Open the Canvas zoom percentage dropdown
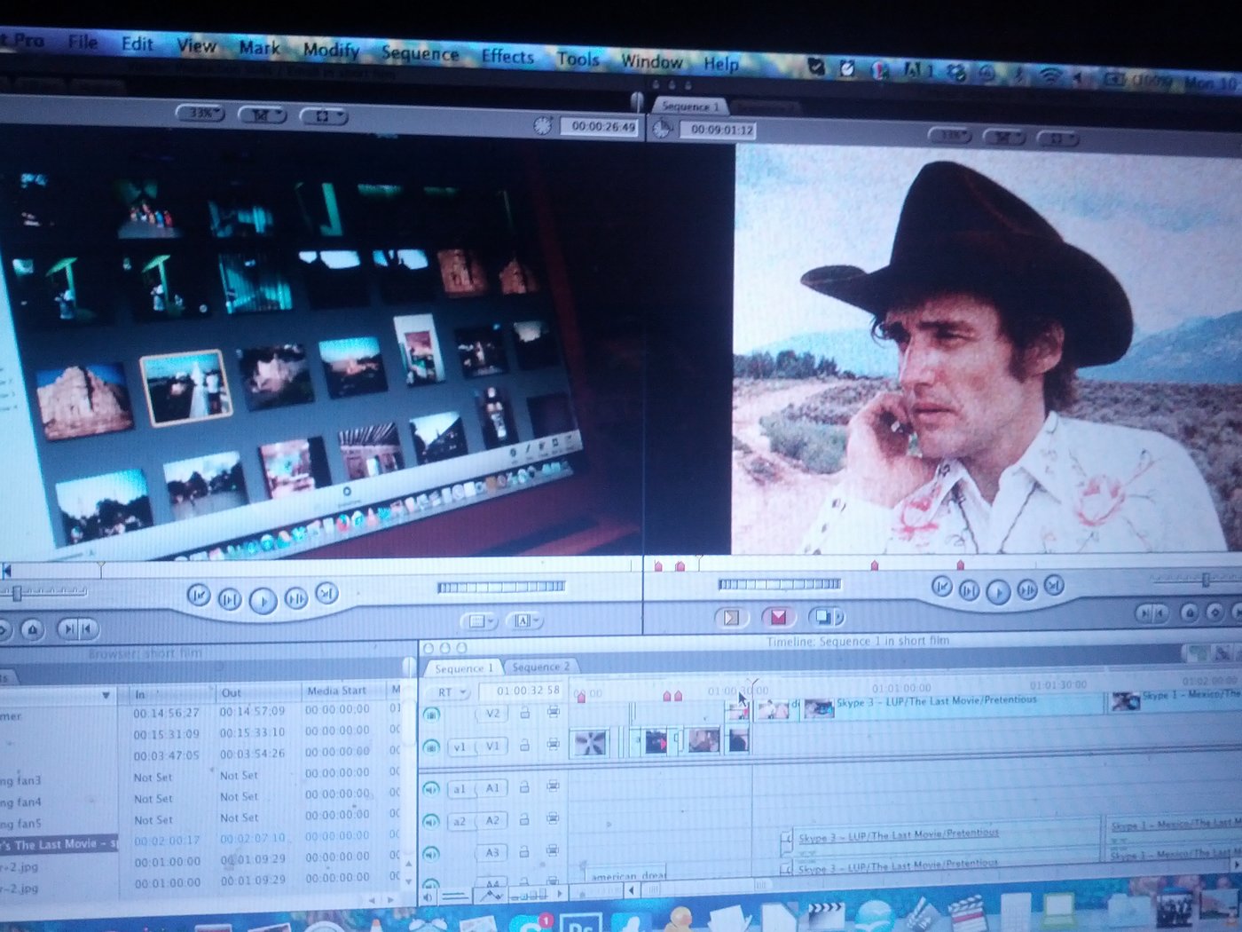 click(952, 135)
